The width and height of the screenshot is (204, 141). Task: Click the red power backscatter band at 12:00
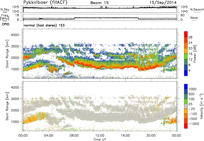click(100, 67)
